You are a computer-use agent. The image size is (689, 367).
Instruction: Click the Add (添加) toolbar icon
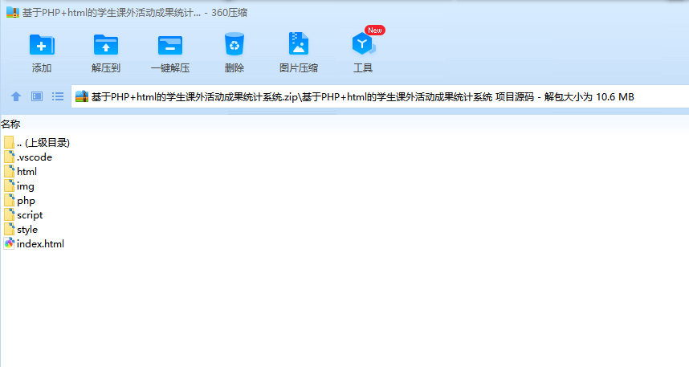point(42,44)
